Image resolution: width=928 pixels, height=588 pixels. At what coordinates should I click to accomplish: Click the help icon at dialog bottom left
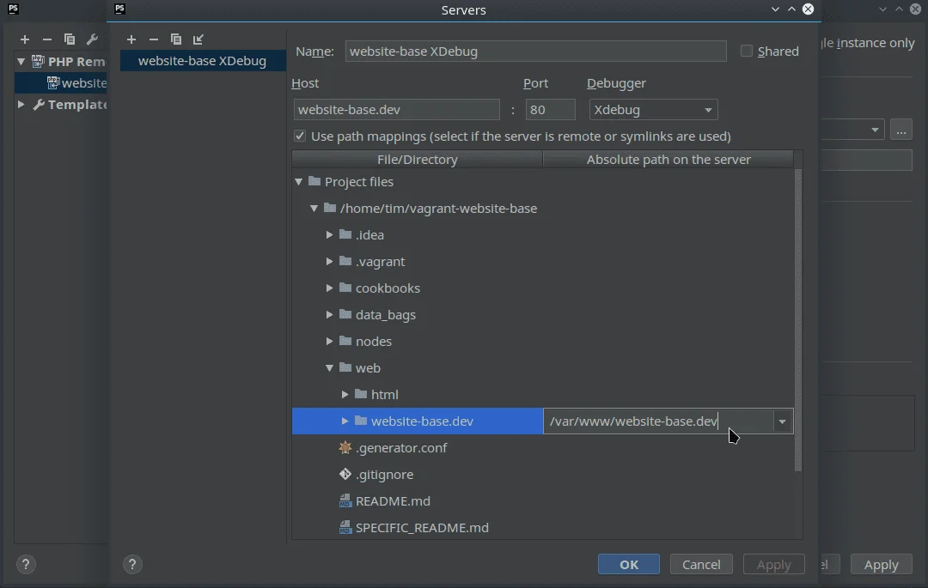click(132, 565)
